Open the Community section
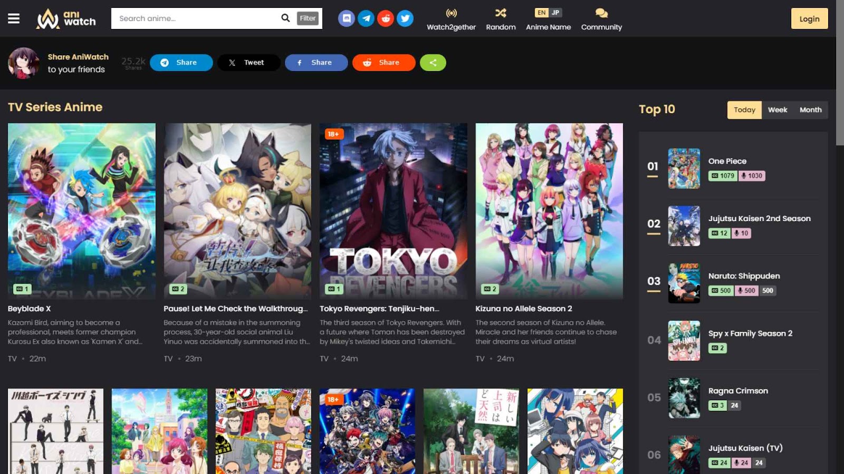 (601, 19)
